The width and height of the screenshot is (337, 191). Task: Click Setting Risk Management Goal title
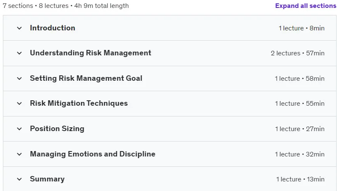point(86,78)
